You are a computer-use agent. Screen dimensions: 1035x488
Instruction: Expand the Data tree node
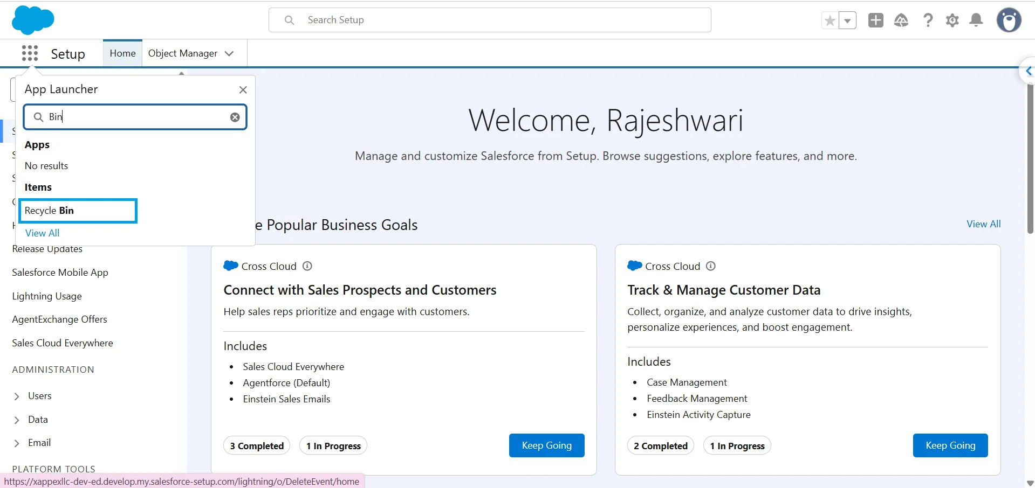tap(17, 420)
